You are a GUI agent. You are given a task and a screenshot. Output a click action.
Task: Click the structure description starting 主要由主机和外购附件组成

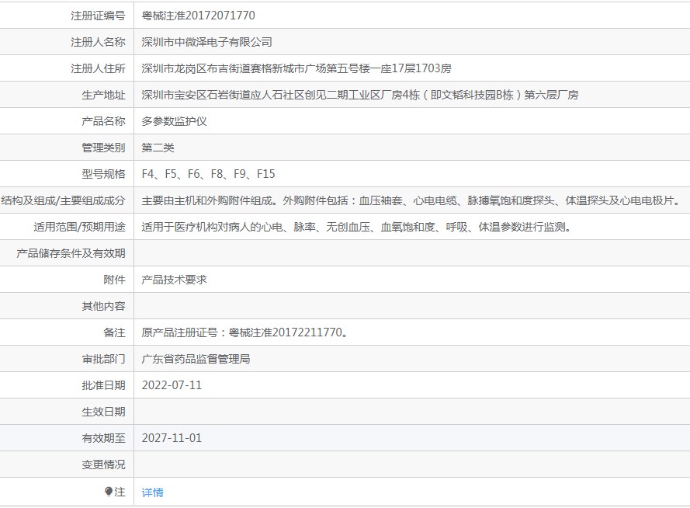pos(411,200)
